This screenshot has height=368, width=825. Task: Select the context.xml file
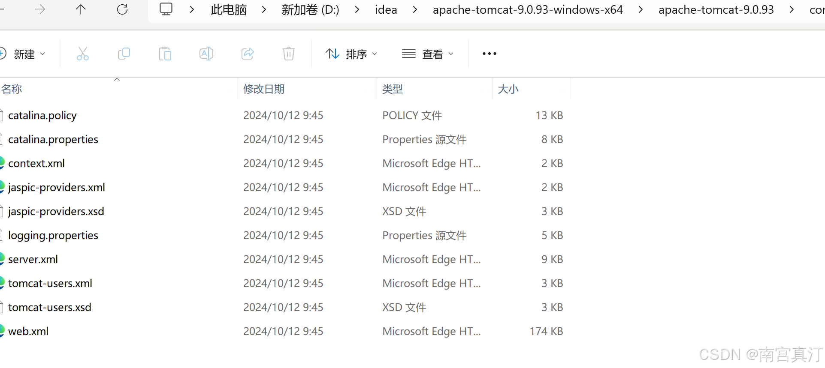[36, 163]
